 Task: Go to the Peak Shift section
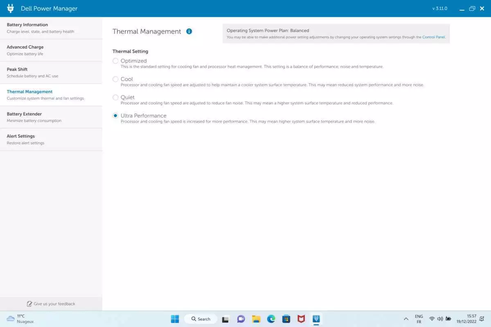[x=51, y=73]
